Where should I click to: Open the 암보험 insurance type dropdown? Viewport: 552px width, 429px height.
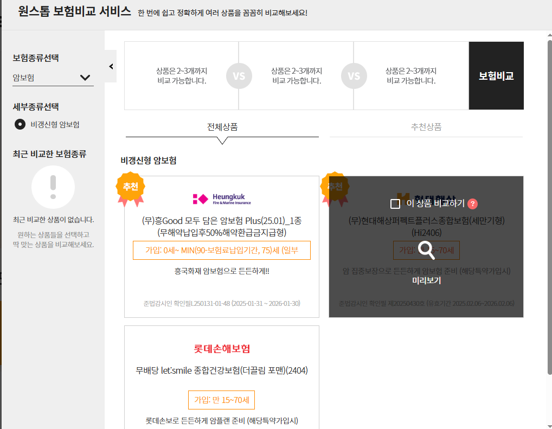pyautogui.click(x=53, y=78)
